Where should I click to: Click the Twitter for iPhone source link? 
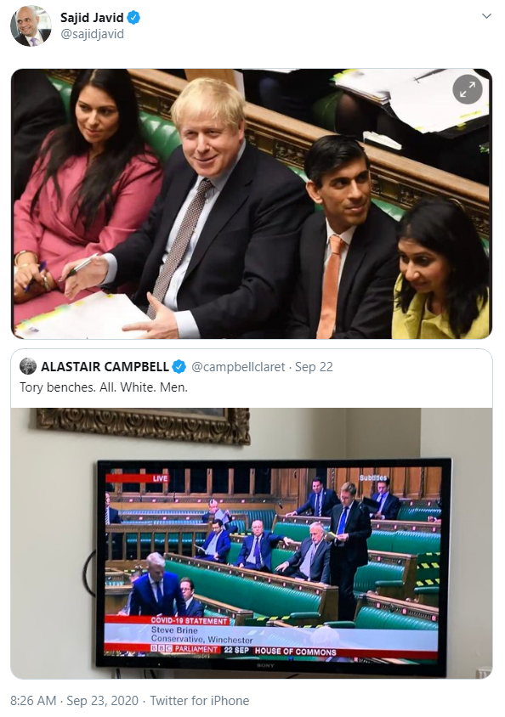pos(200,701)
